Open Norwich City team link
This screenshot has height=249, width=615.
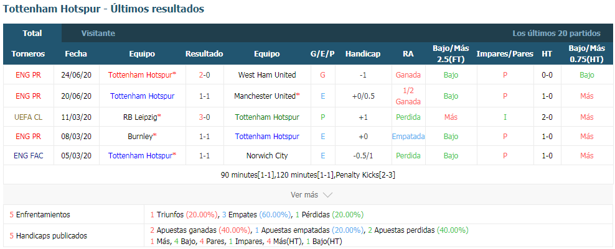(x=266, y=155)
